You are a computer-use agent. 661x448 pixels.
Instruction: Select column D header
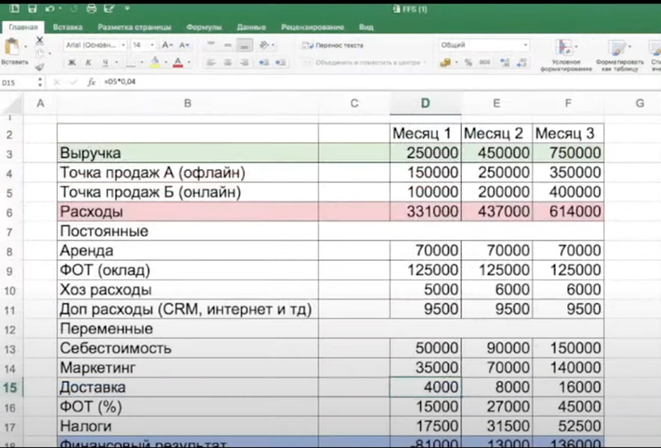(x=426, y=103)
